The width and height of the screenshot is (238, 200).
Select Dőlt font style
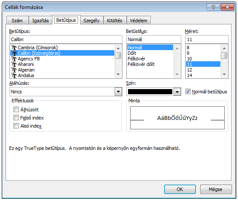click(x=150, y=53)
